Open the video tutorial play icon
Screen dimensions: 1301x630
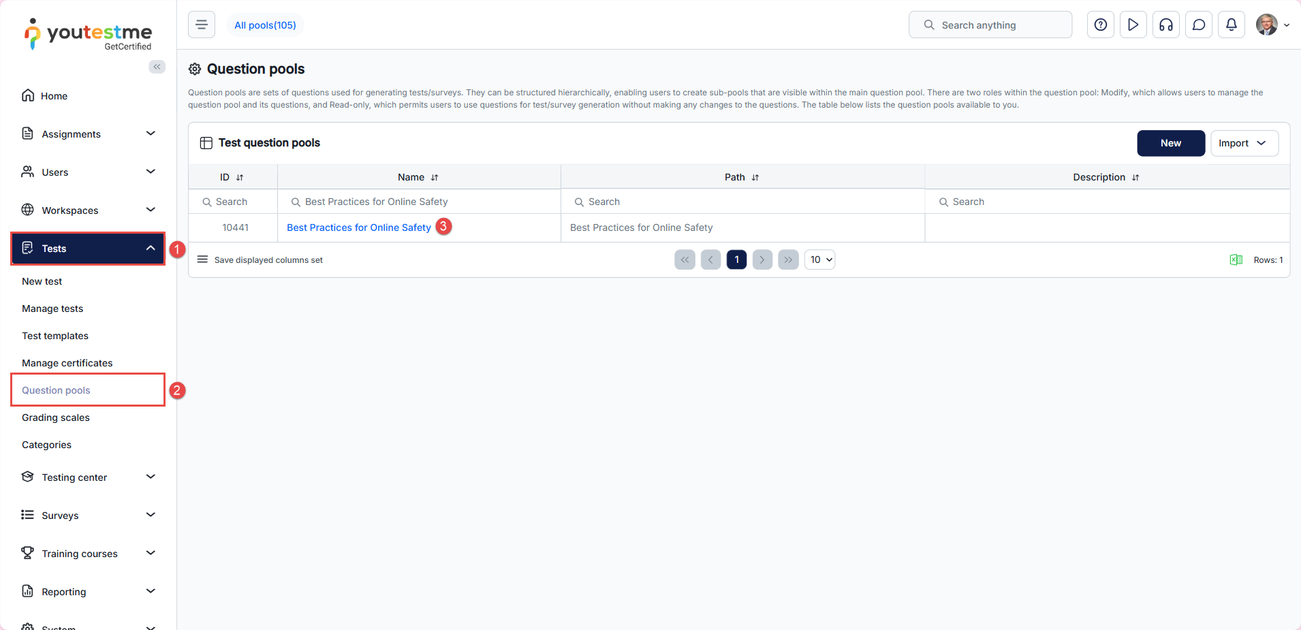(1133, 25)
